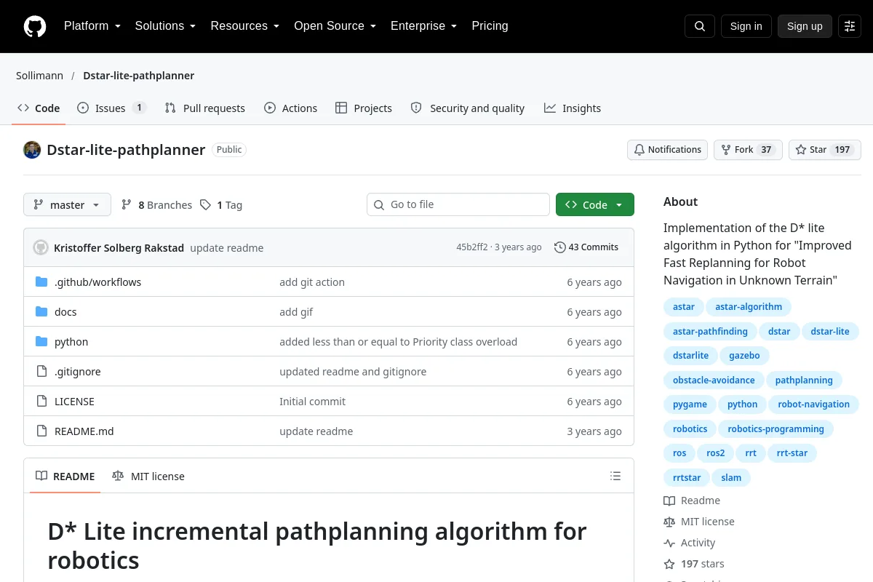Image resolution: width=873 pixels, height=582 pixels.
Task: Open the 'update readme' latest commit message
Action: pyautogui.click(x=227, y=248)
